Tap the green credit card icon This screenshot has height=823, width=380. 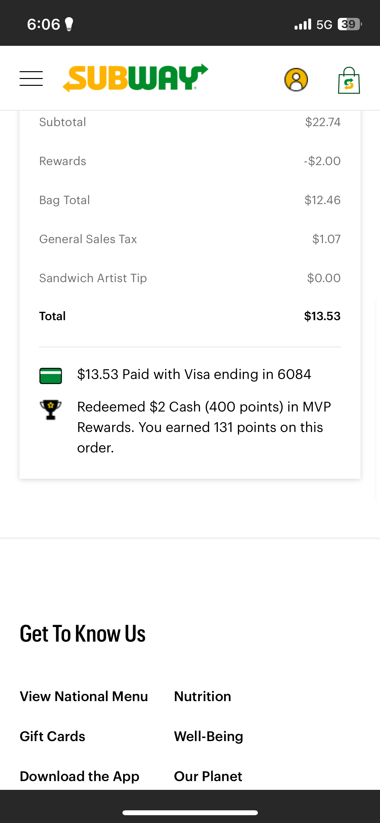(51, 375)
